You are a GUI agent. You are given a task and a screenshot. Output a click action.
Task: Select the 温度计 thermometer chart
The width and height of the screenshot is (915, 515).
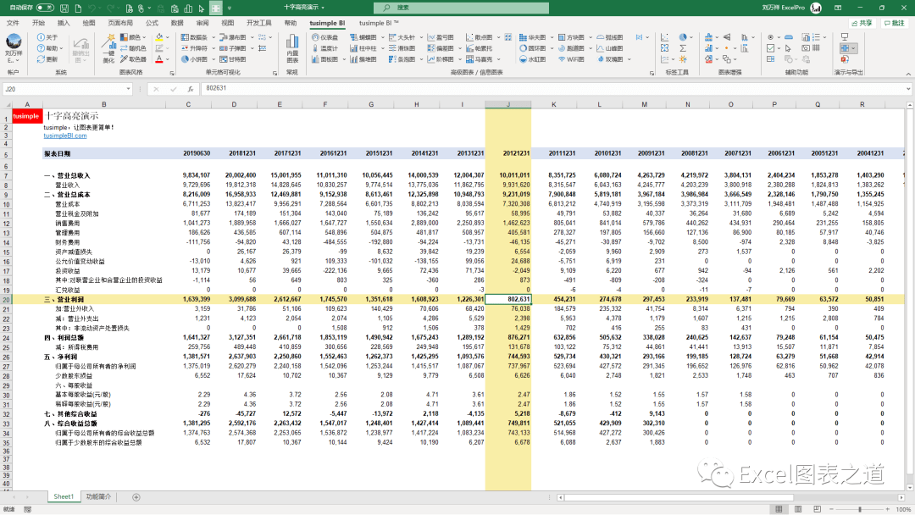pyautogui.click(x=324, y=48)
